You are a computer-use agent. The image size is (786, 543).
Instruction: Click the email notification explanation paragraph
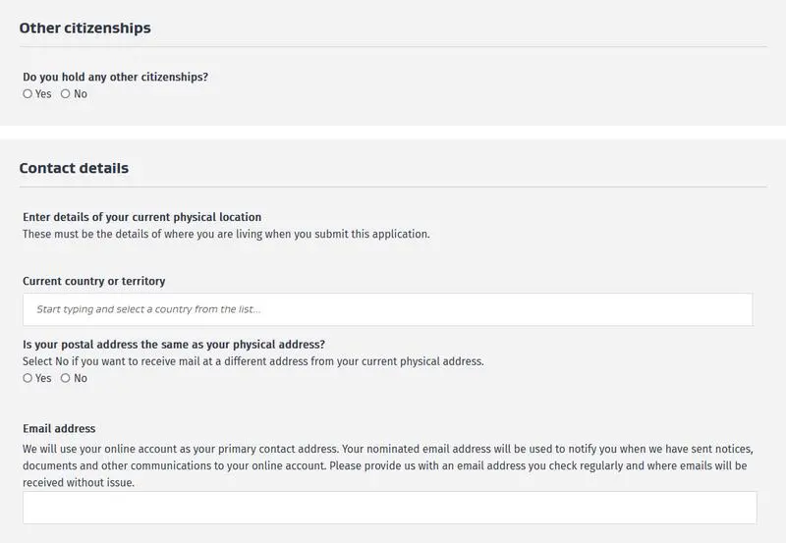click(x=383, y=465)
